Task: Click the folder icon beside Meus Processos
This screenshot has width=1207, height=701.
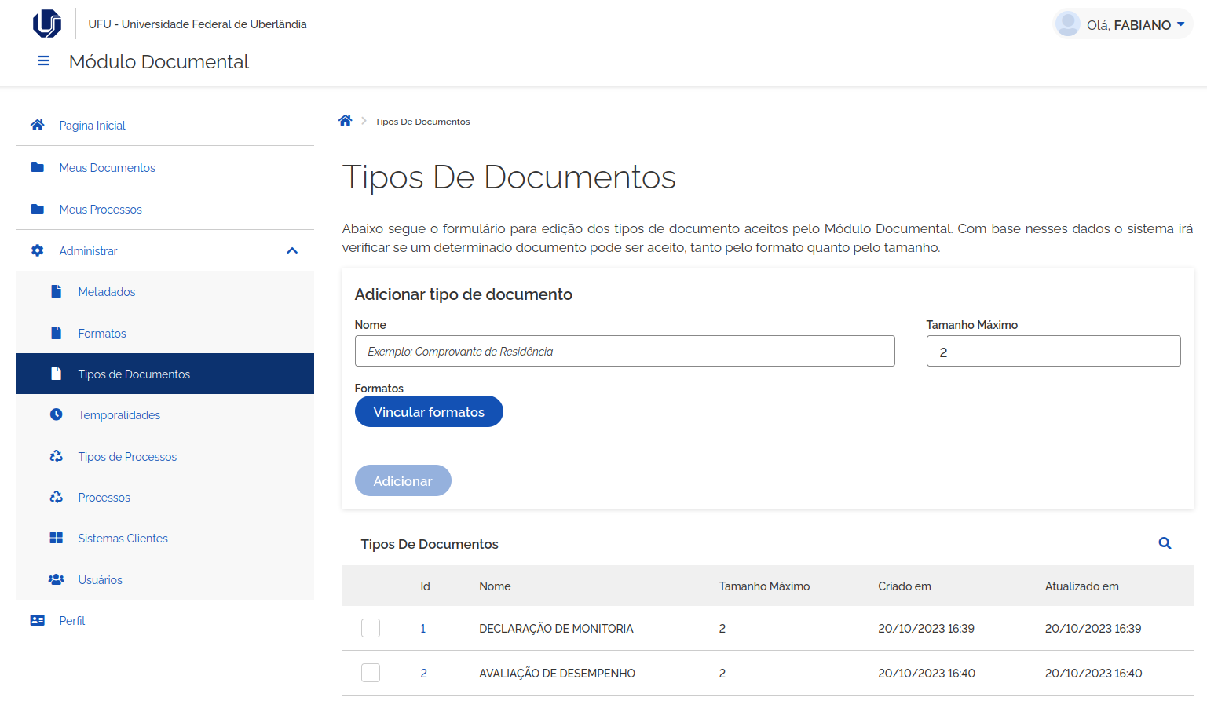Action: pos(37,209)
